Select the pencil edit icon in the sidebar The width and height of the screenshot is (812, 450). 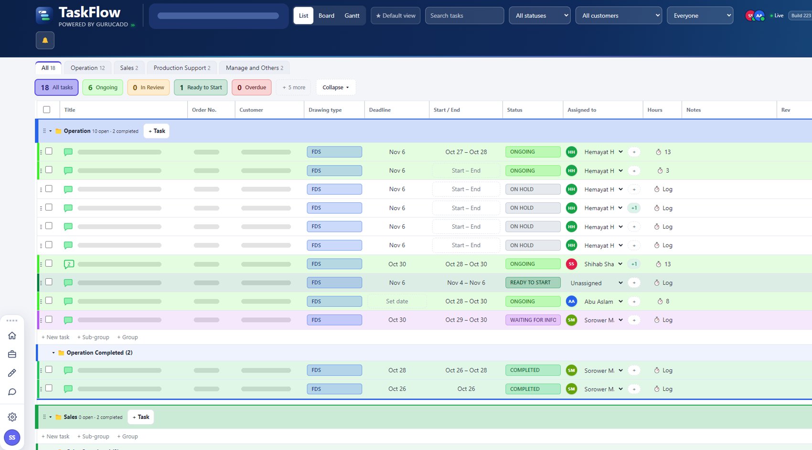tap(12, 373)
